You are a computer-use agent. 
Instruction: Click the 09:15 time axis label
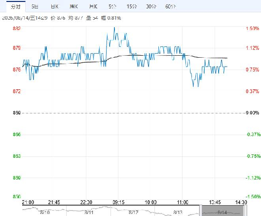[x=118, y=202]
